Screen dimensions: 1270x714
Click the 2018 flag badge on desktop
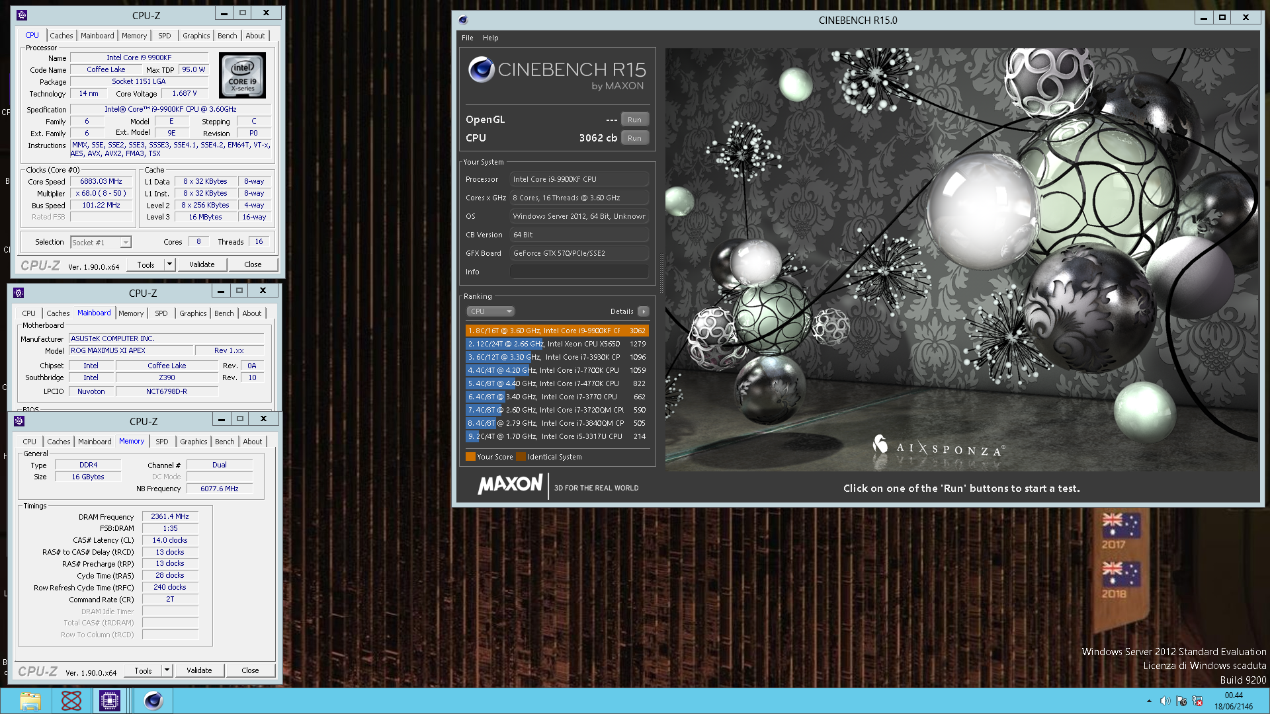point(1121,580)
